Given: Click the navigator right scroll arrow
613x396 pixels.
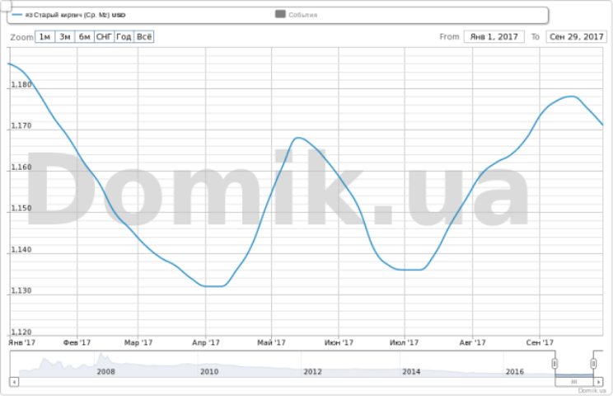Looking at the screenshot, I should click(598, 381).
